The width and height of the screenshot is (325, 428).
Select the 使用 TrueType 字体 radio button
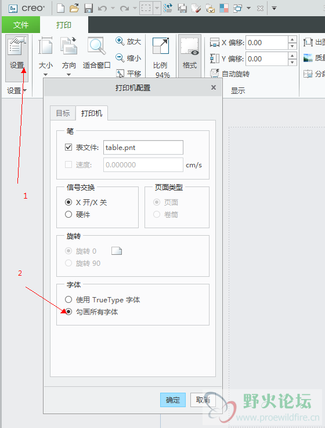tap(68, 299)
